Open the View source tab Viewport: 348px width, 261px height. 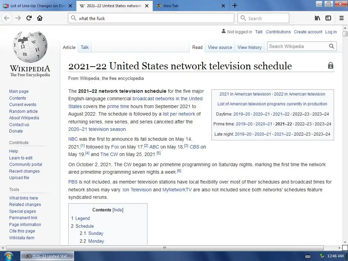pos(220,47)
